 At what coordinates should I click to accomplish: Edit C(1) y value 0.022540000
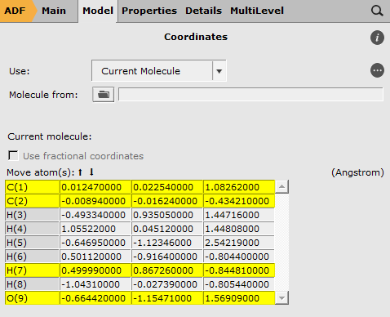point(167,187)
